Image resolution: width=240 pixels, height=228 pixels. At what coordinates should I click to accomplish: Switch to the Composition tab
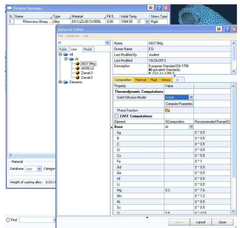point(123,80)
